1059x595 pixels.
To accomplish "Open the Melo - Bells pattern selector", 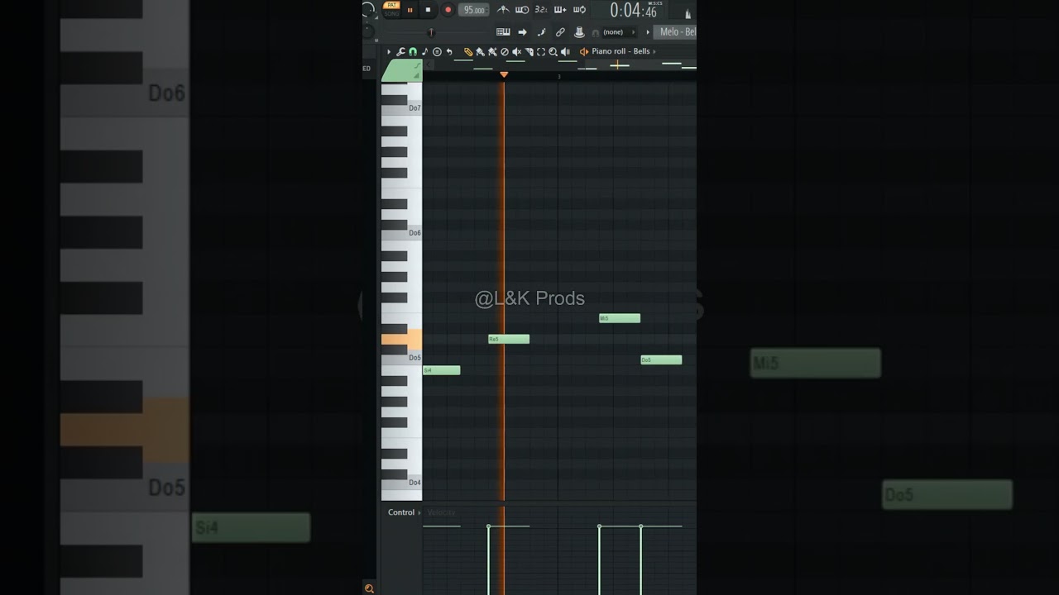I will pyautogui.click(x=676, y=32).
